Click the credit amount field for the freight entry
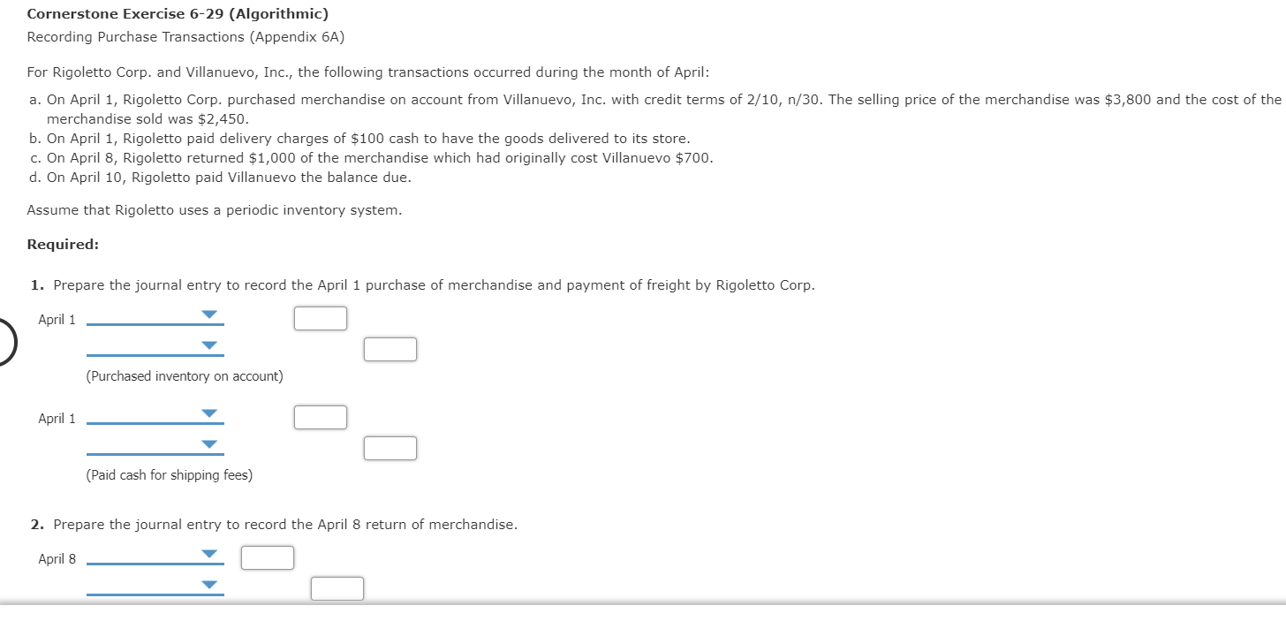The image size is (1286, 621). (390, 448)
